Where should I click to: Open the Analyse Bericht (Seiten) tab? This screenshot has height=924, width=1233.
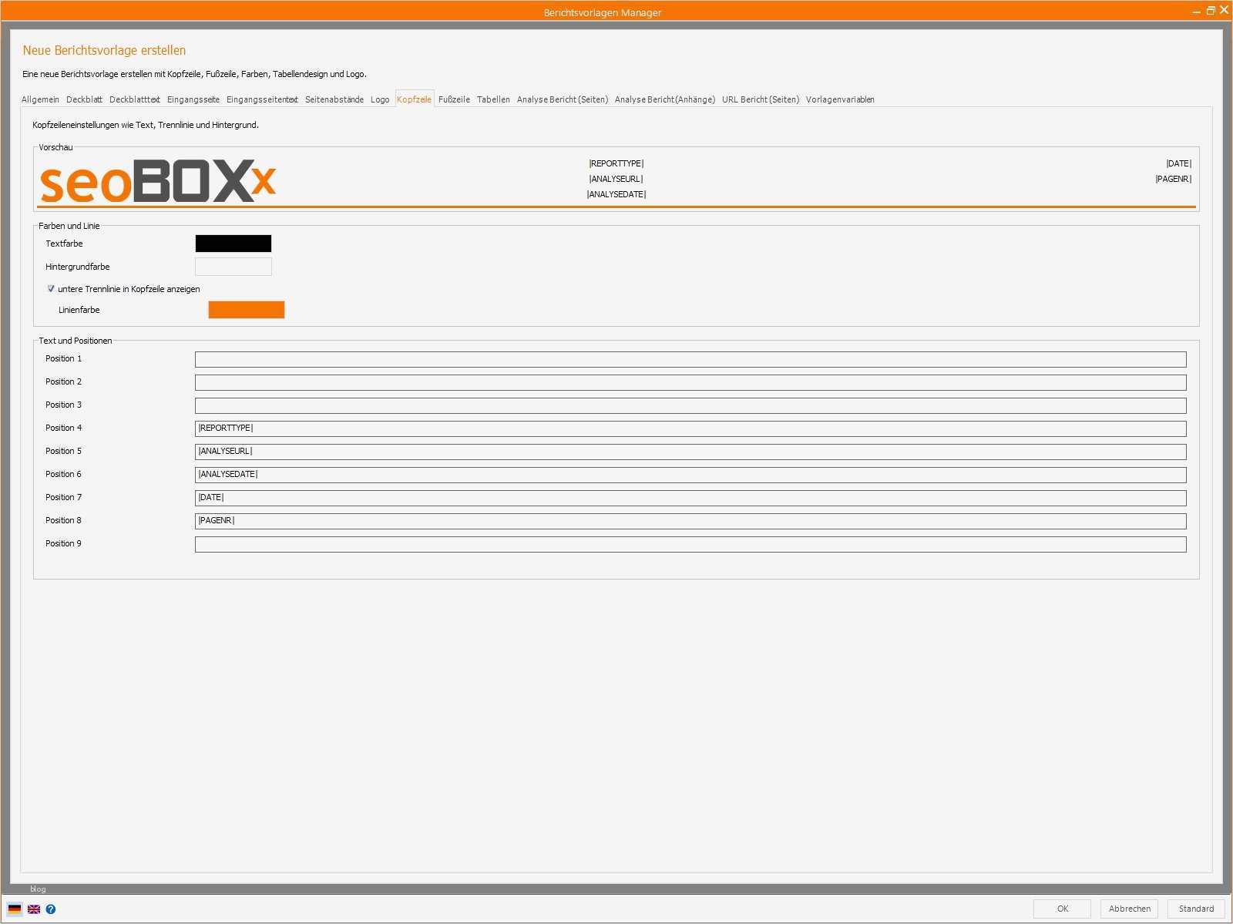563,99
